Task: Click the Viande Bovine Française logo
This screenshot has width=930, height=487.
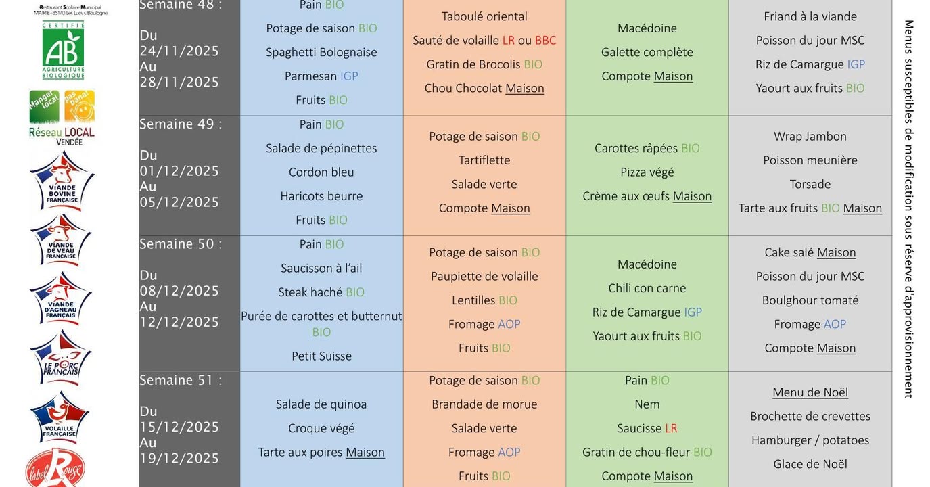Action: tap(62, 181)
